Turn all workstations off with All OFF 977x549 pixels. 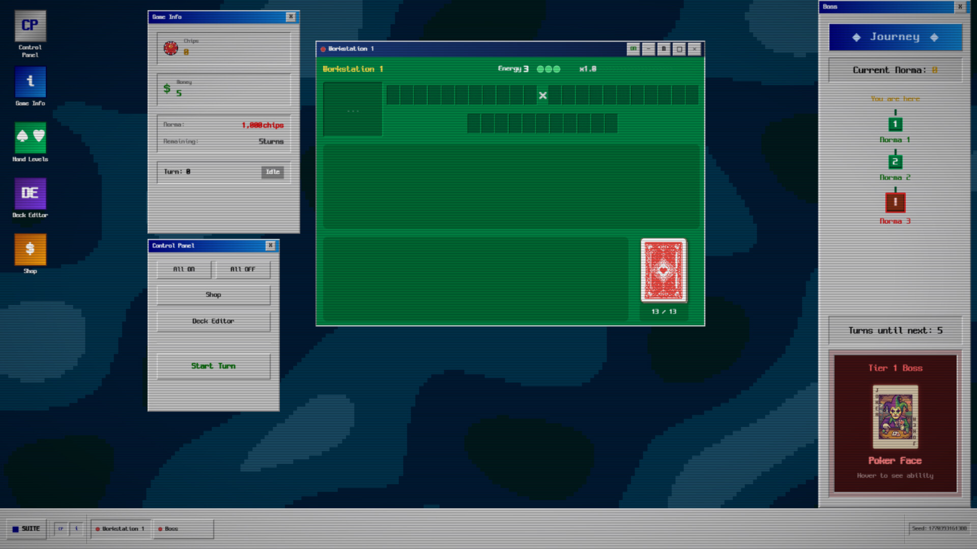point(243,269)
